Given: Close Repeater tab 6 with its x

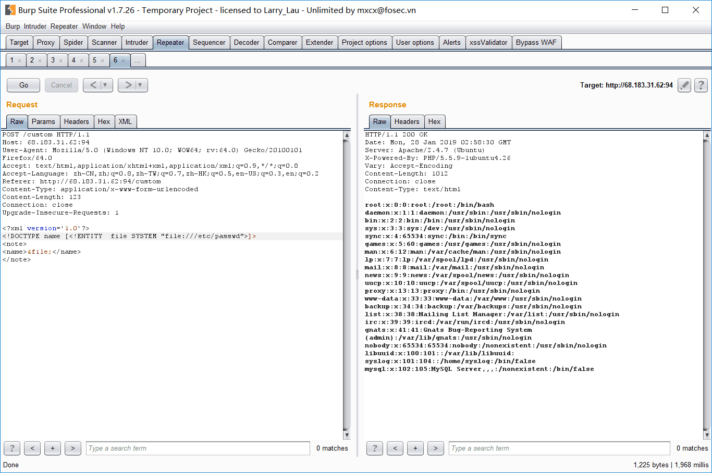Looking at the screenshot, I should [x=124, y=61].
